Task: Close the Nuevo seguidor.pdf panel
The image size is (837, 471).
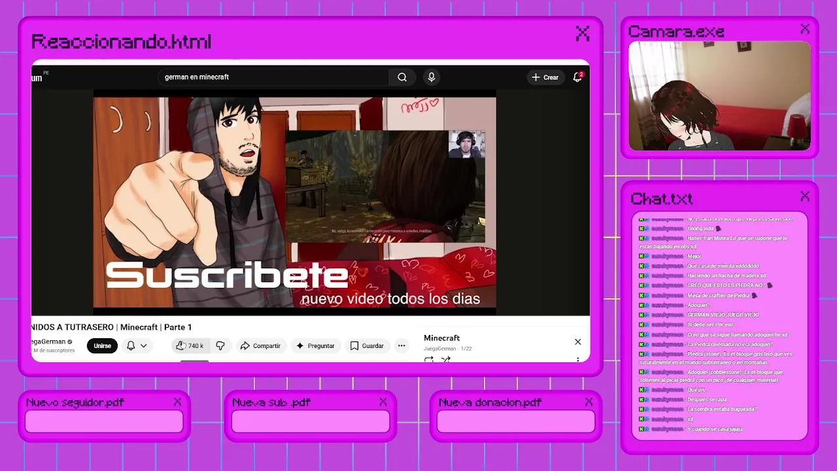Action: click(177, 402)
